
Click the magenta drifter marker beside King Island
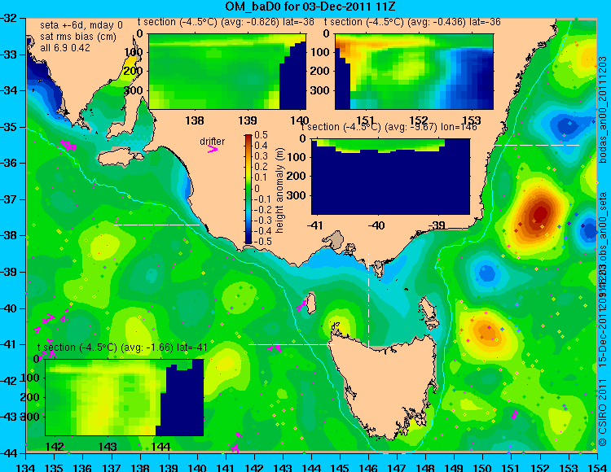301,305
